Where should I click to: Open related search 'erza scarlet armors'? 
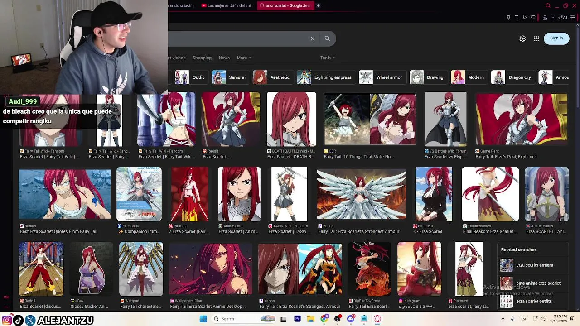[x=533, y=265]
